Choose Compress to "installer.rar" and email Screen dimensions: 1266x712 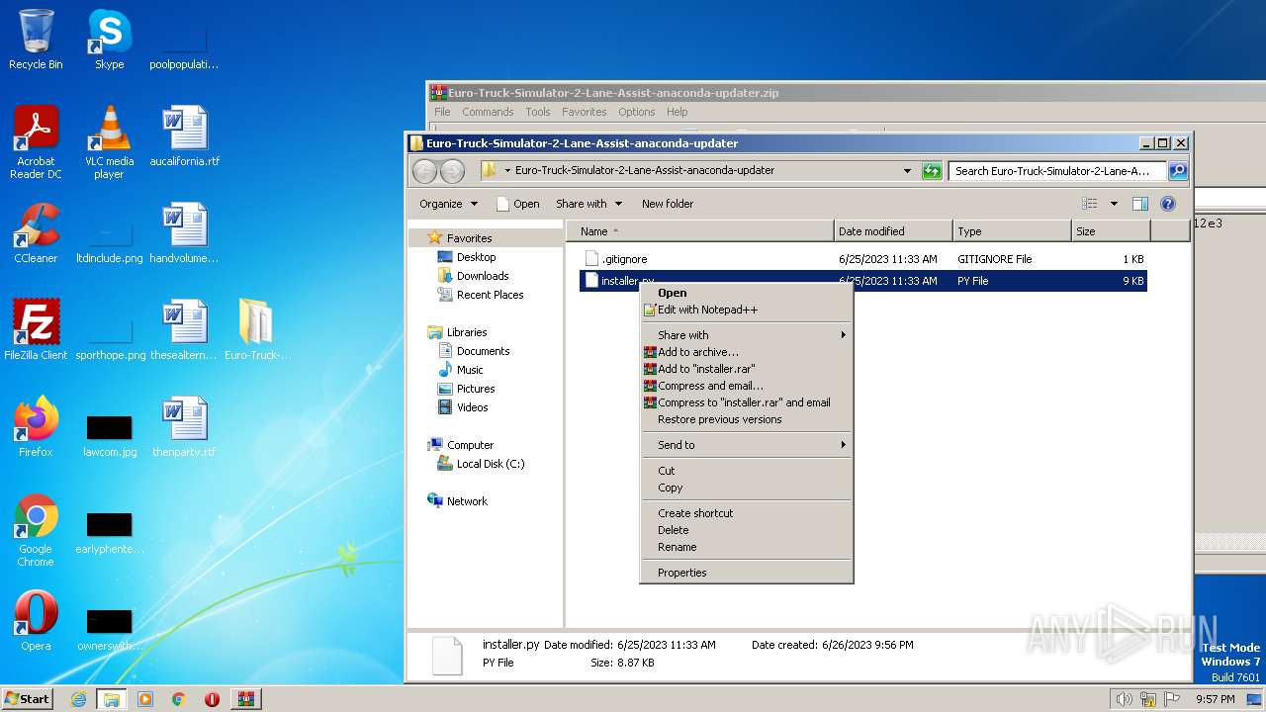(747, 402)
